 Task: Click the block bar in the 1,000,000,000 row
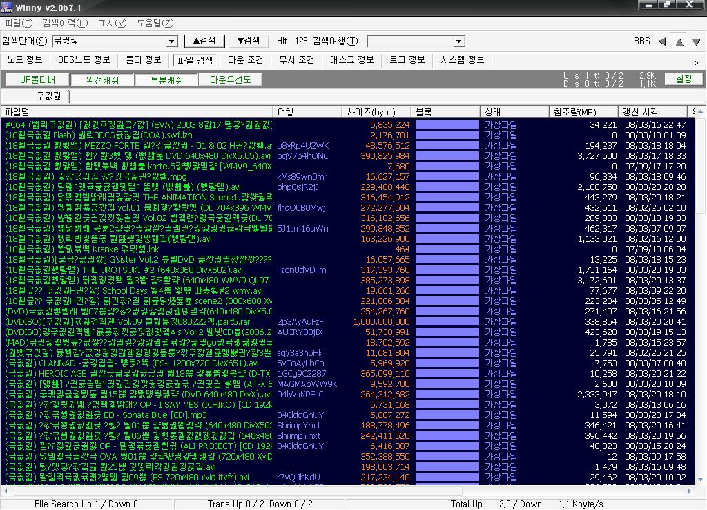click(447, 322)
